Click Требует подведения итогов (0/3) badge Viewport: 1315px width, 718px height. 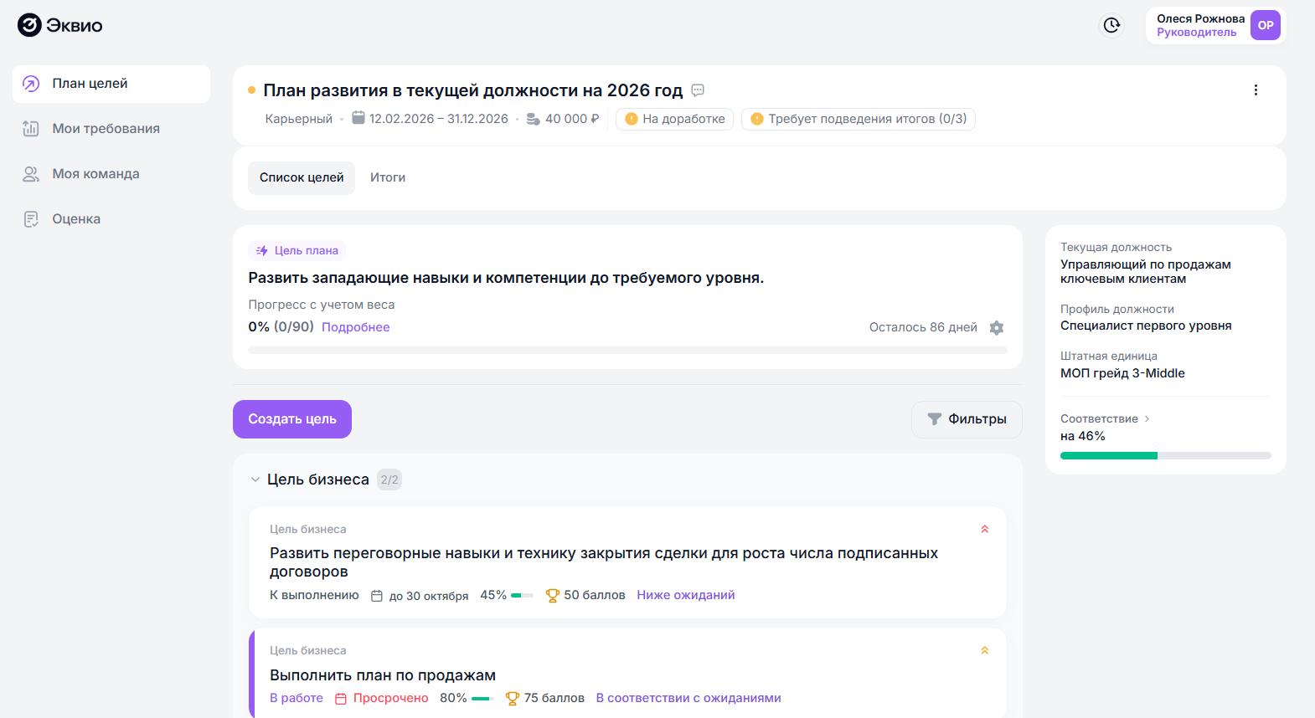tap(859, 119)
